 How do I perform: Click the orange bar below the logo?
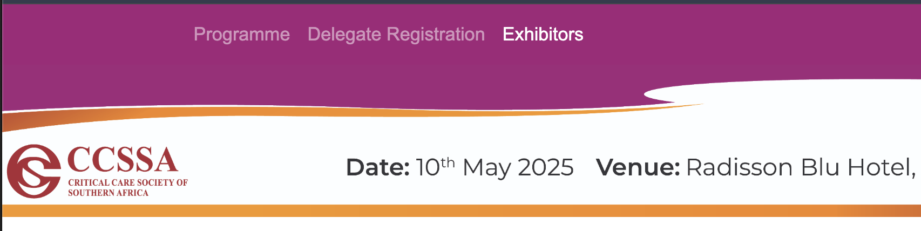pyautogui.click(x=459, y=210)
